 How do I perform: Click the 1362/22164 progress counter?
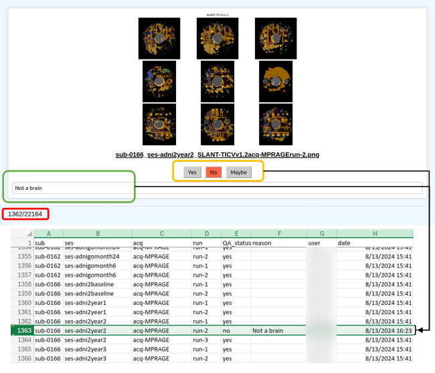25,214
